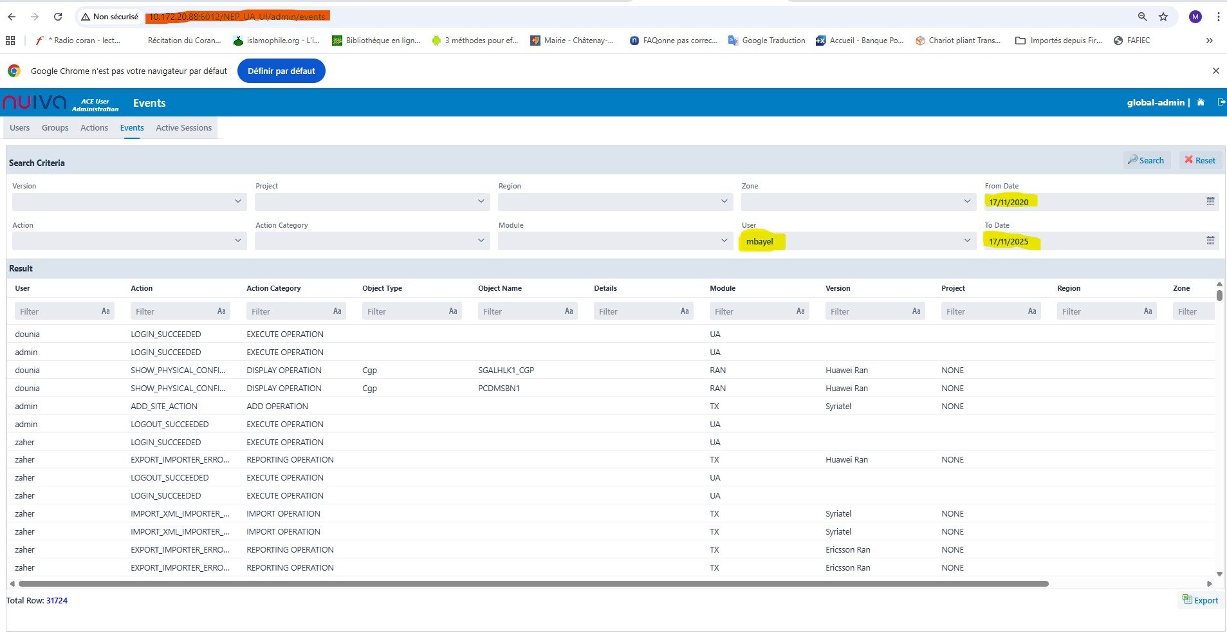The image size is (1227, 633).
Task: Toggle case-sensitive Aa on Module filter
Action: pyautogui.click(x=800, y=311)
